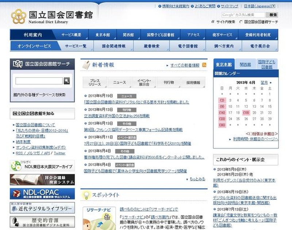Viewport: 292px width, 230px height.
Task: Click the National Diet Library flower logo
Action: tap(18, 16)
